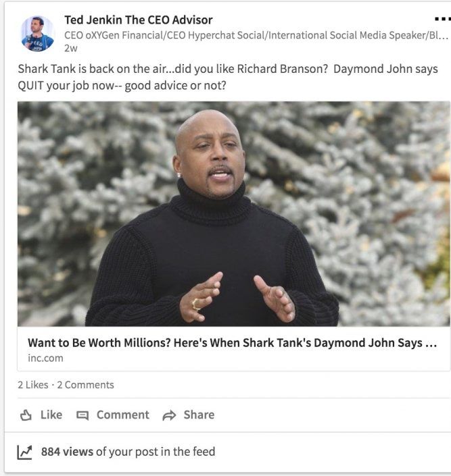View who gave the 2 Likes

pos(33,385)
